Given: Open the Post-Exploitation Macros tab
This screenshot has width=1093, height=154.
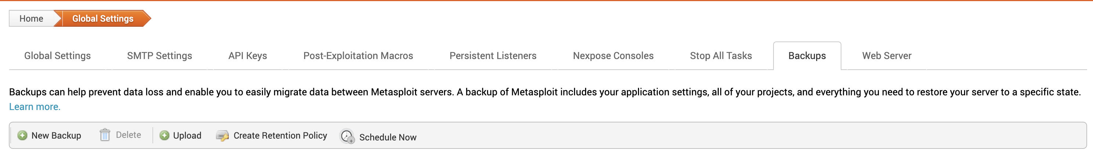Looking at the screenshot, I should [358, 56].
